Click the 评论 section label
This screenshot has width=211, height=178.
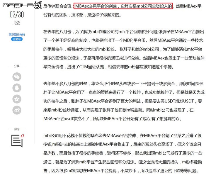[x=17, y=129]
